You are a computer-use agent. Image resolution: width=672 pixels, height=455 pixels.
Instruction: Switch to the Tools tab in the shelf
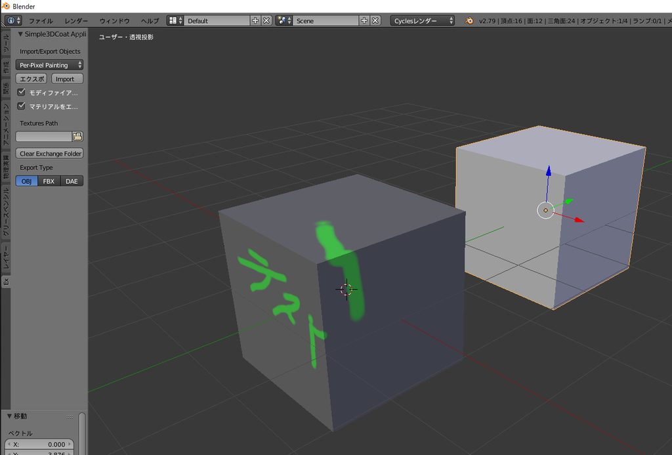pyautogui.click(x=5, y=43)
